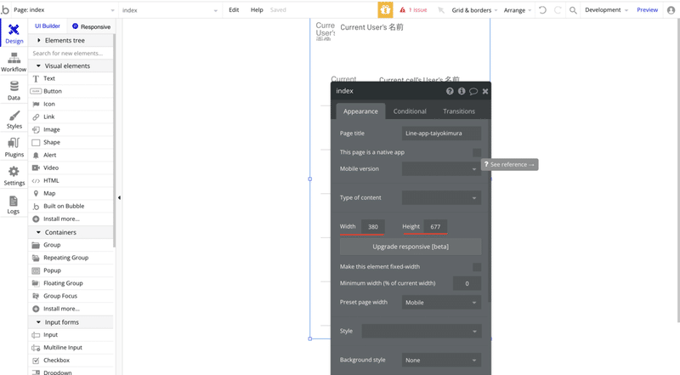Select the Repeating Group container
This screenshot has width=680, height=375.
tap(72, 258)
